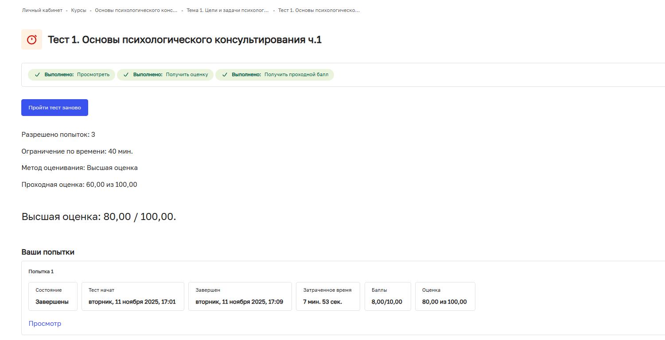Click text 'Метод оценивания: Высшая оценка'
Viewport: 665px width, 340px height.
[79, 168]
